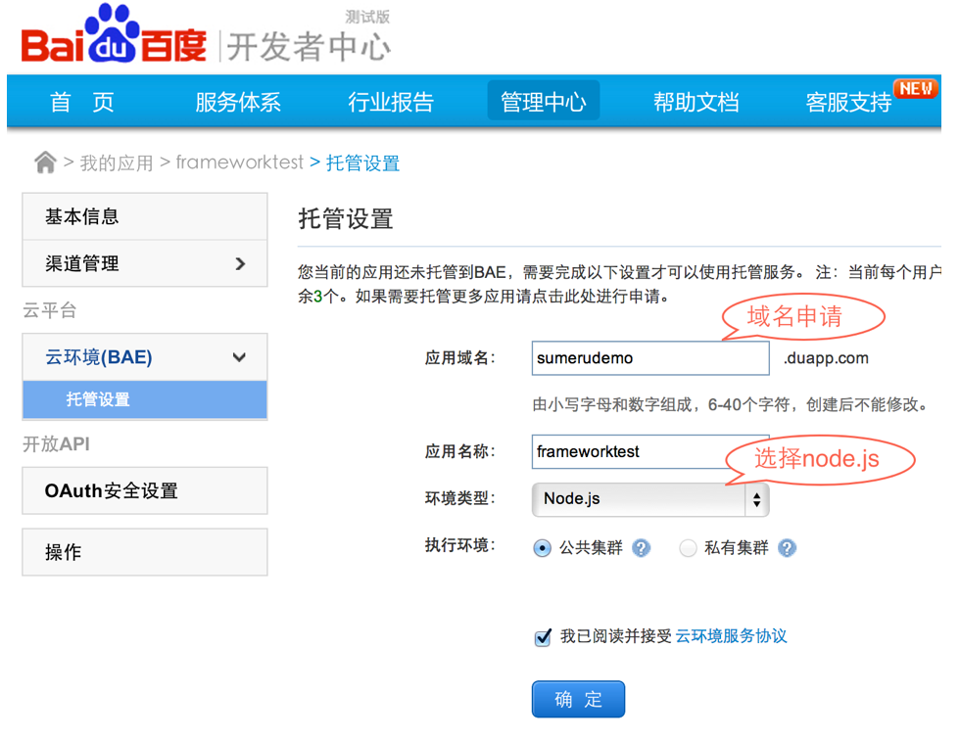The width and height of the screenshot is (960, 740).
Task: Click the NEW badge on 客服支持
Action: pyautogui.click(x=916, y=89)
